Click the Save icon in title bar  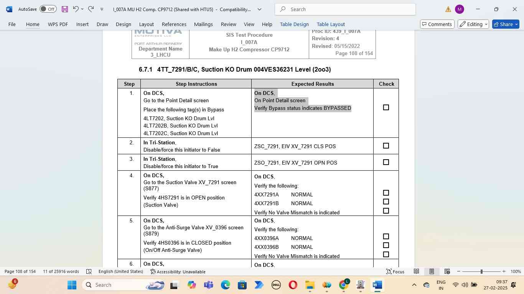tap(65, 9)
